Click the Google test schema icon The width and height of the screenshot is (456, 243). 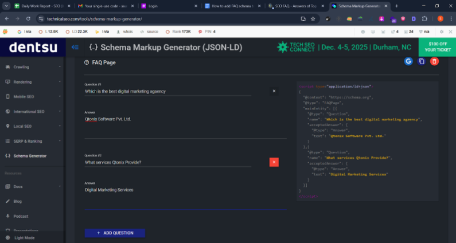pyautogui.click(x=408, y=61)
